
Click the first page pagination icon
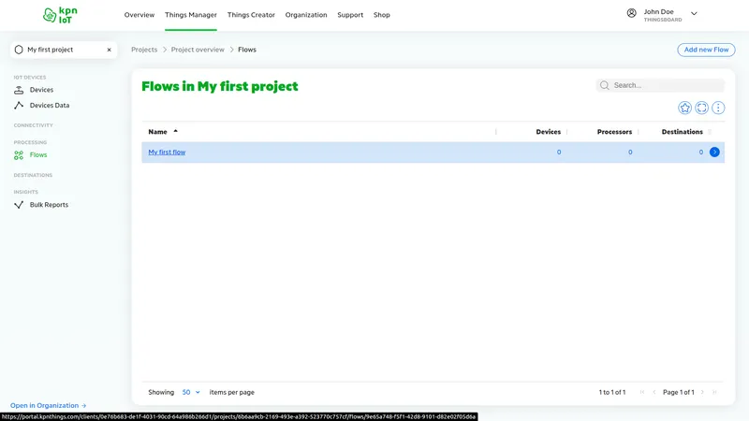point(642,392)
